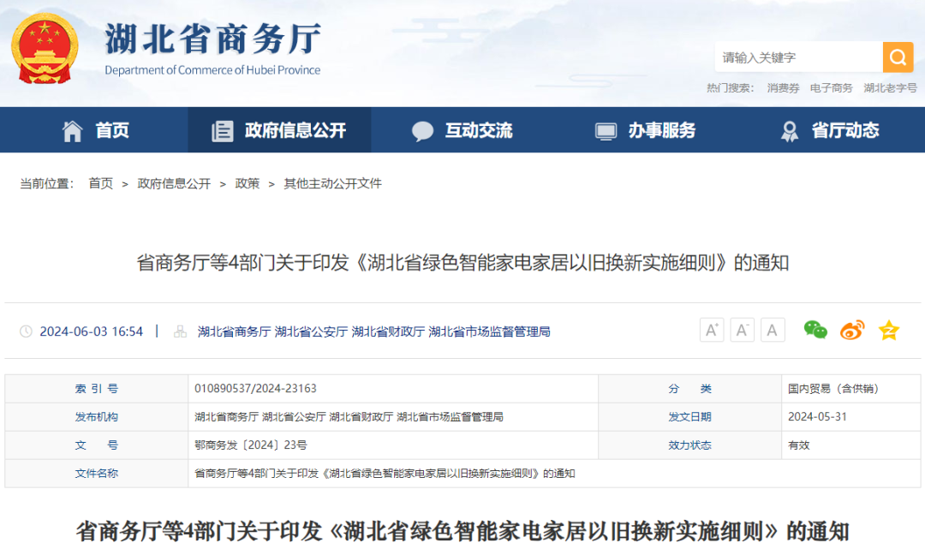Open the 政策 breadcrumb link
This screenshot has height=555, width=925.
coord(247,182)
